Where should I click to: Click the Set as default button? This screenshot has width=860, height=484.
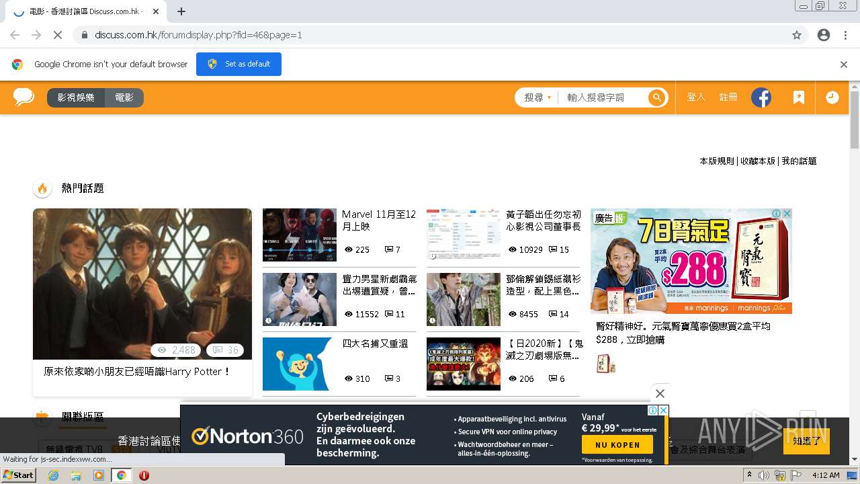click(x=239, y=64)
